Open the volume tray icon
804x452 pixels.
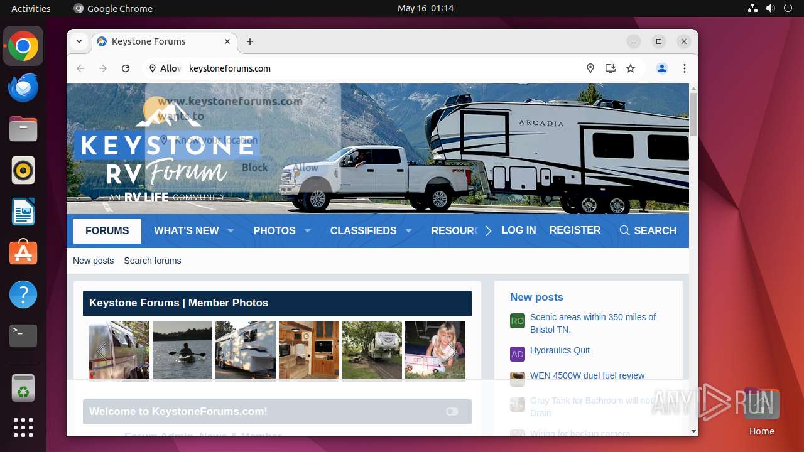[x=771, y=8]
